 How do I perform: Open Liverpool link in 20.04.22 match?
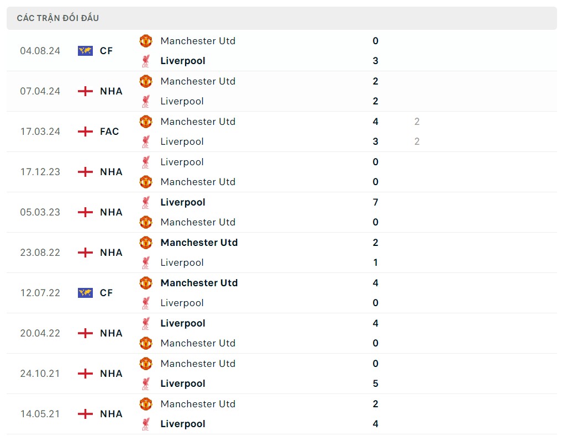[182, 323]
